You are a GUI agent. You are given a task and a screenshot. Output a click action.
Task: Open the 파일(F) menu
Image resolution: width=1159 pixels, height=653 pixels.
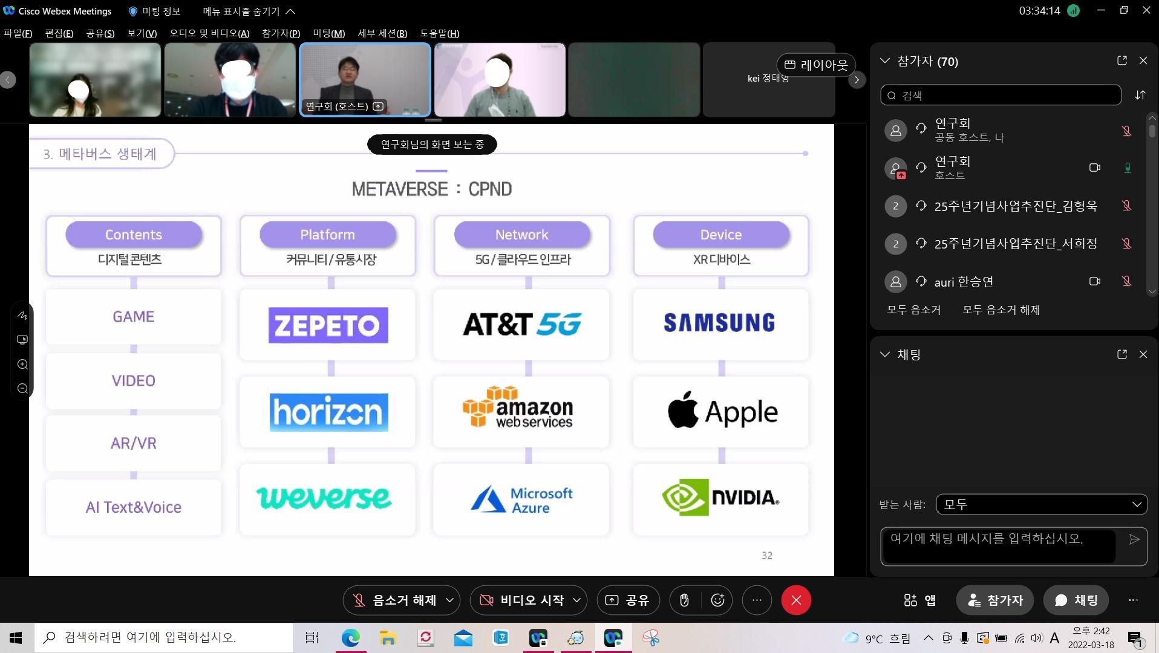(18, 33)
